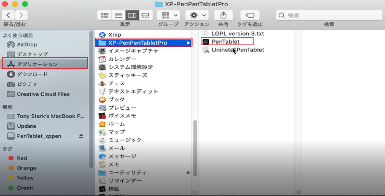Eject the PenTablet_xppen volume

(x=81, y=136)
